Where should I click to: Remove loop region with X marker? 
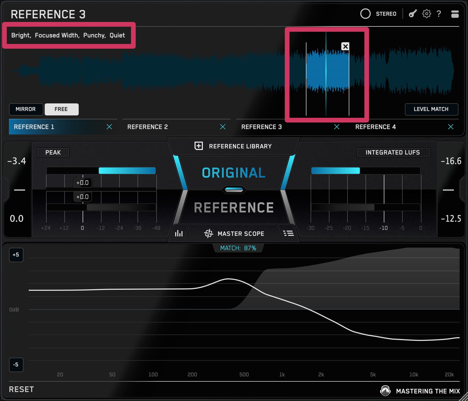(345, 47)
